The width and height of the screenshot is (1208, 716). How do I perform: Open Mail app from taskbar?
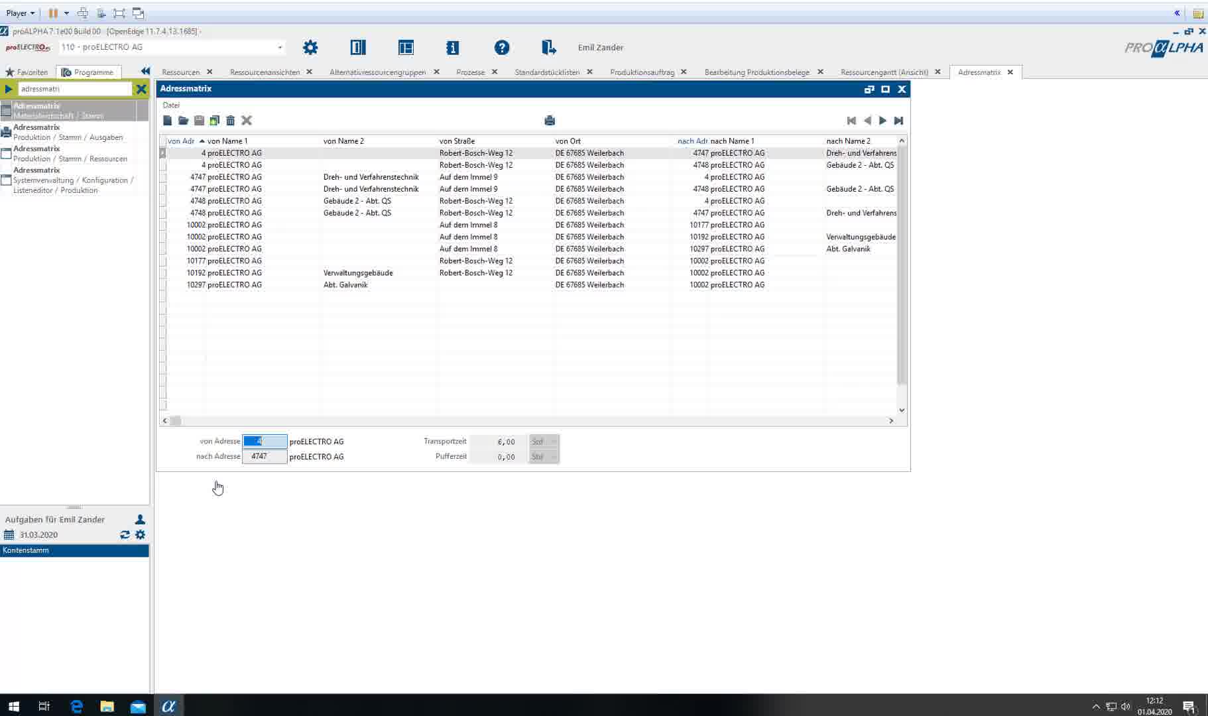pyautogui.click(x=138, y=706)
